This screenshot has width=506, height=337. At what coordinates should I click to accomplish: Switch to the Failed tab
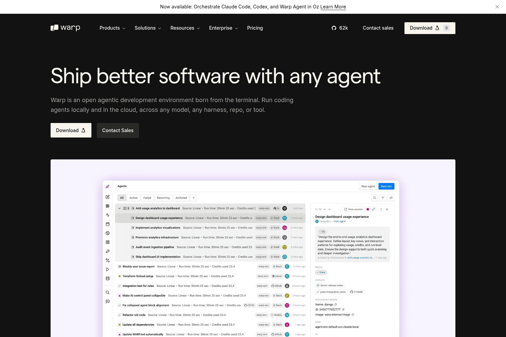point(147,198)
